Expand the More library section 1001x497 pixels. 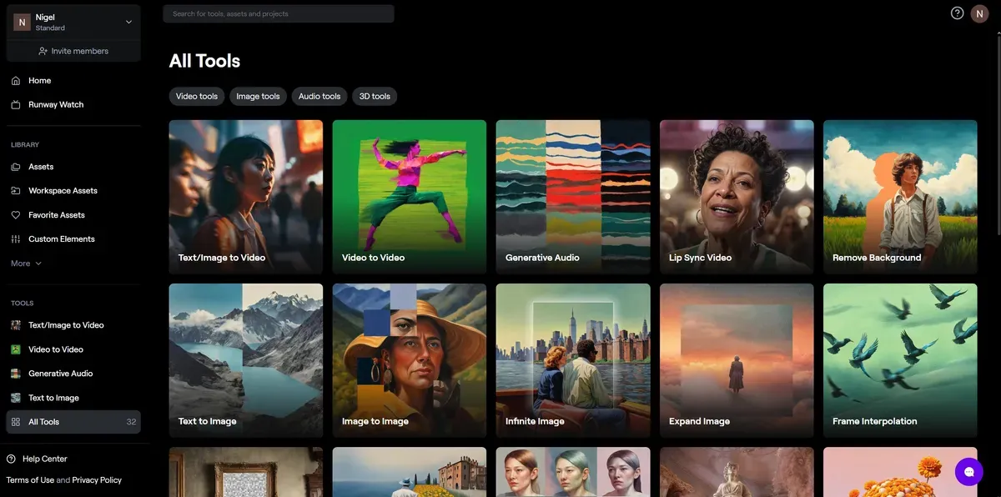(x=26, y=264)
